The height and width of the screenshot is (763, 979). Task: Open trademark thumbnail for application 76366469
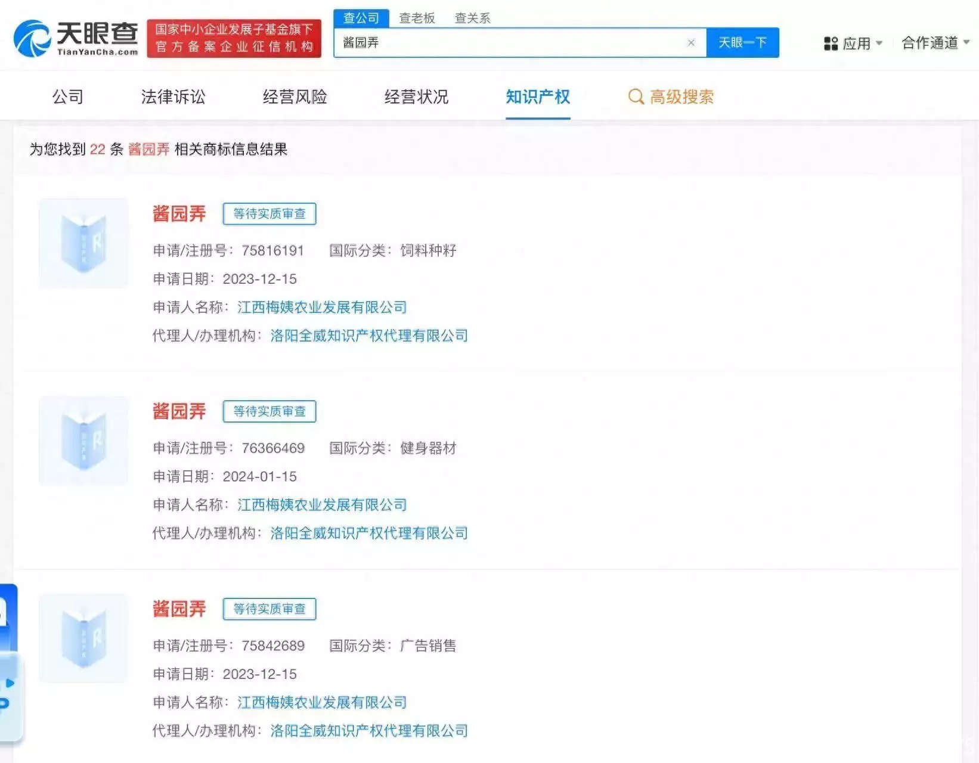[83, 441]
